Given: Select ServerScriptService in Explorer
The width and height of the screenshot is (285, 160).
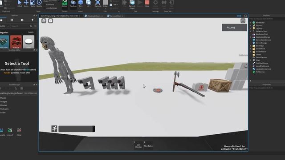Looking at the screenshot, I should pyautogui.click(x=263, y=40).
